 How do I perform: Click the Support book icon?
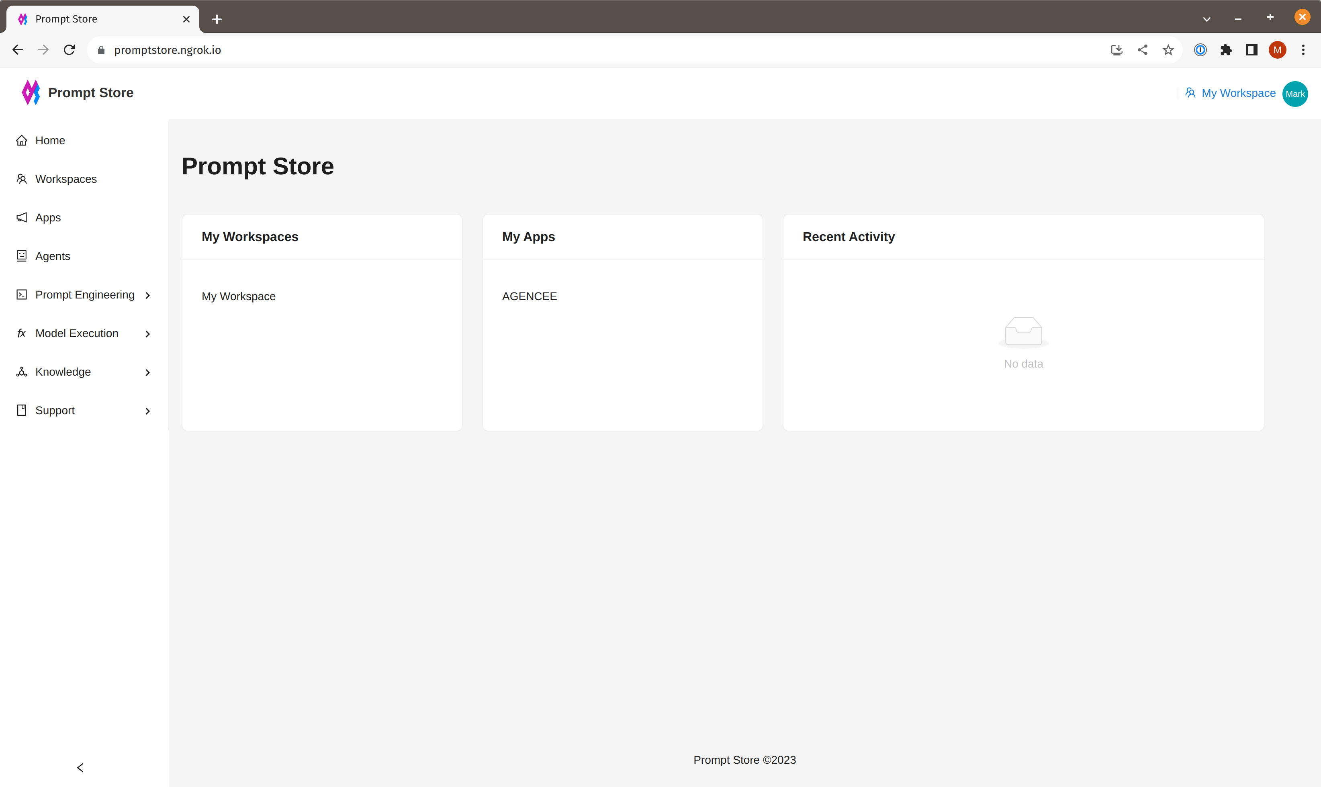22,411
